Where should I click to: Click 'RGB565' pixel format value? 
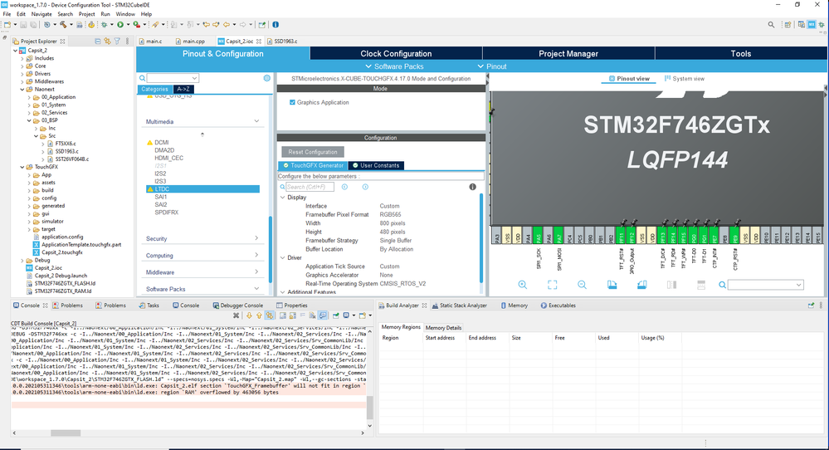pyautogui.click(x=390, y=215)
